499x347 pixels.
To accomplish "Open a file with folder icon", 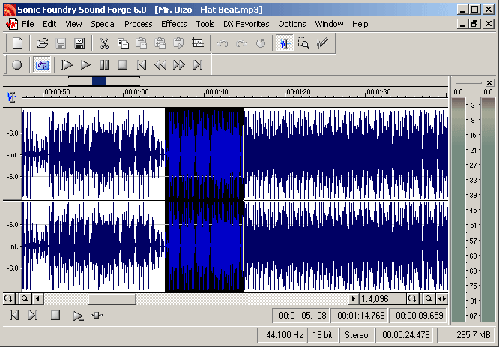I will point(42,43).
